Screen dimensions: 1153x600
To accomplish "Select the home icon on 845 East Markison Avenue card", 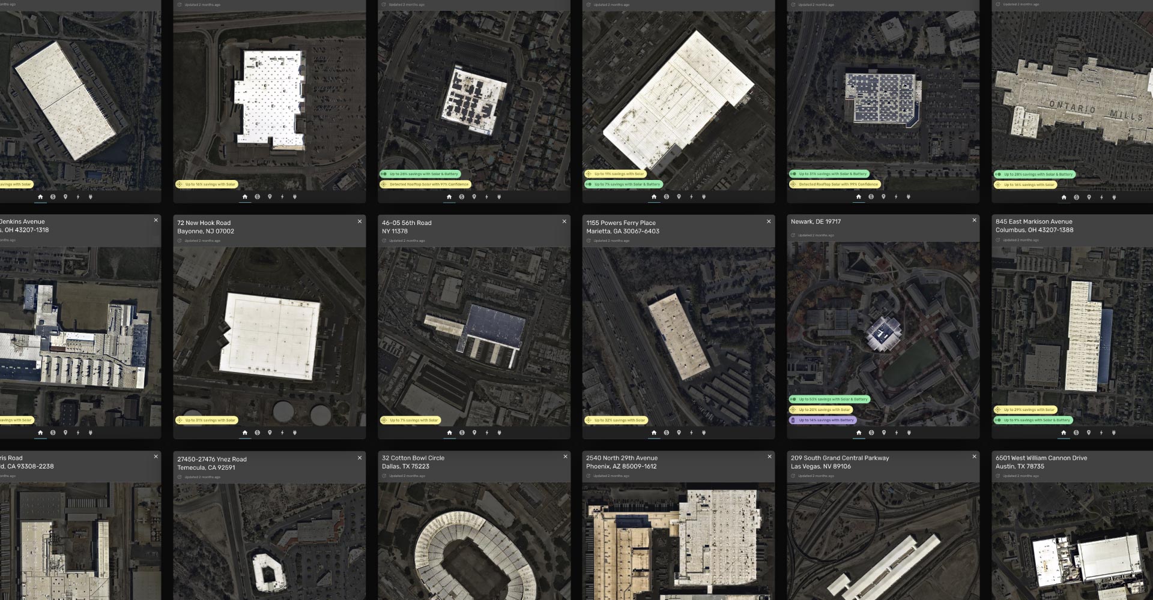I will click(x=1064, y=433).
